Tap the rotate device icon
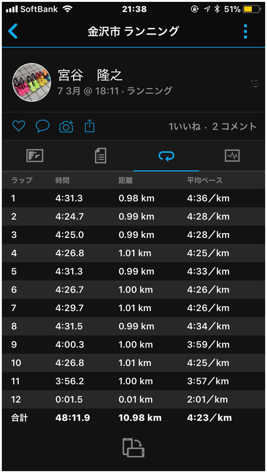267x473 pixels. click(x=133, y=448)
